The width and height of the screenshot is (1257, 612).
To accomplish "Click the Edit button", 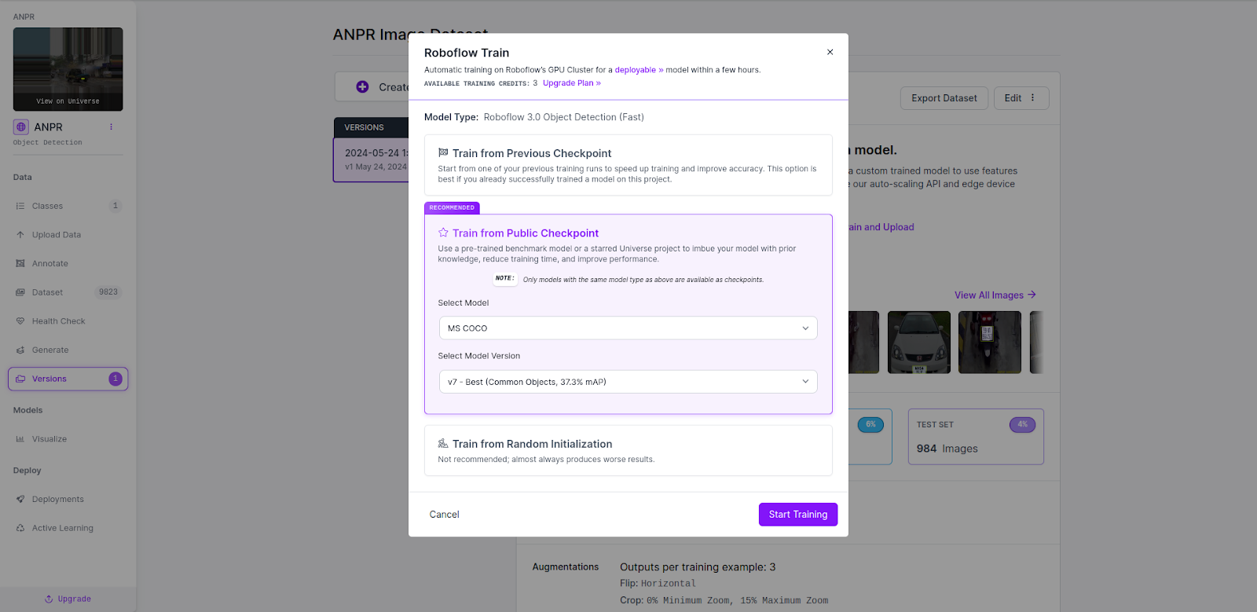I will click(1021, 98).
